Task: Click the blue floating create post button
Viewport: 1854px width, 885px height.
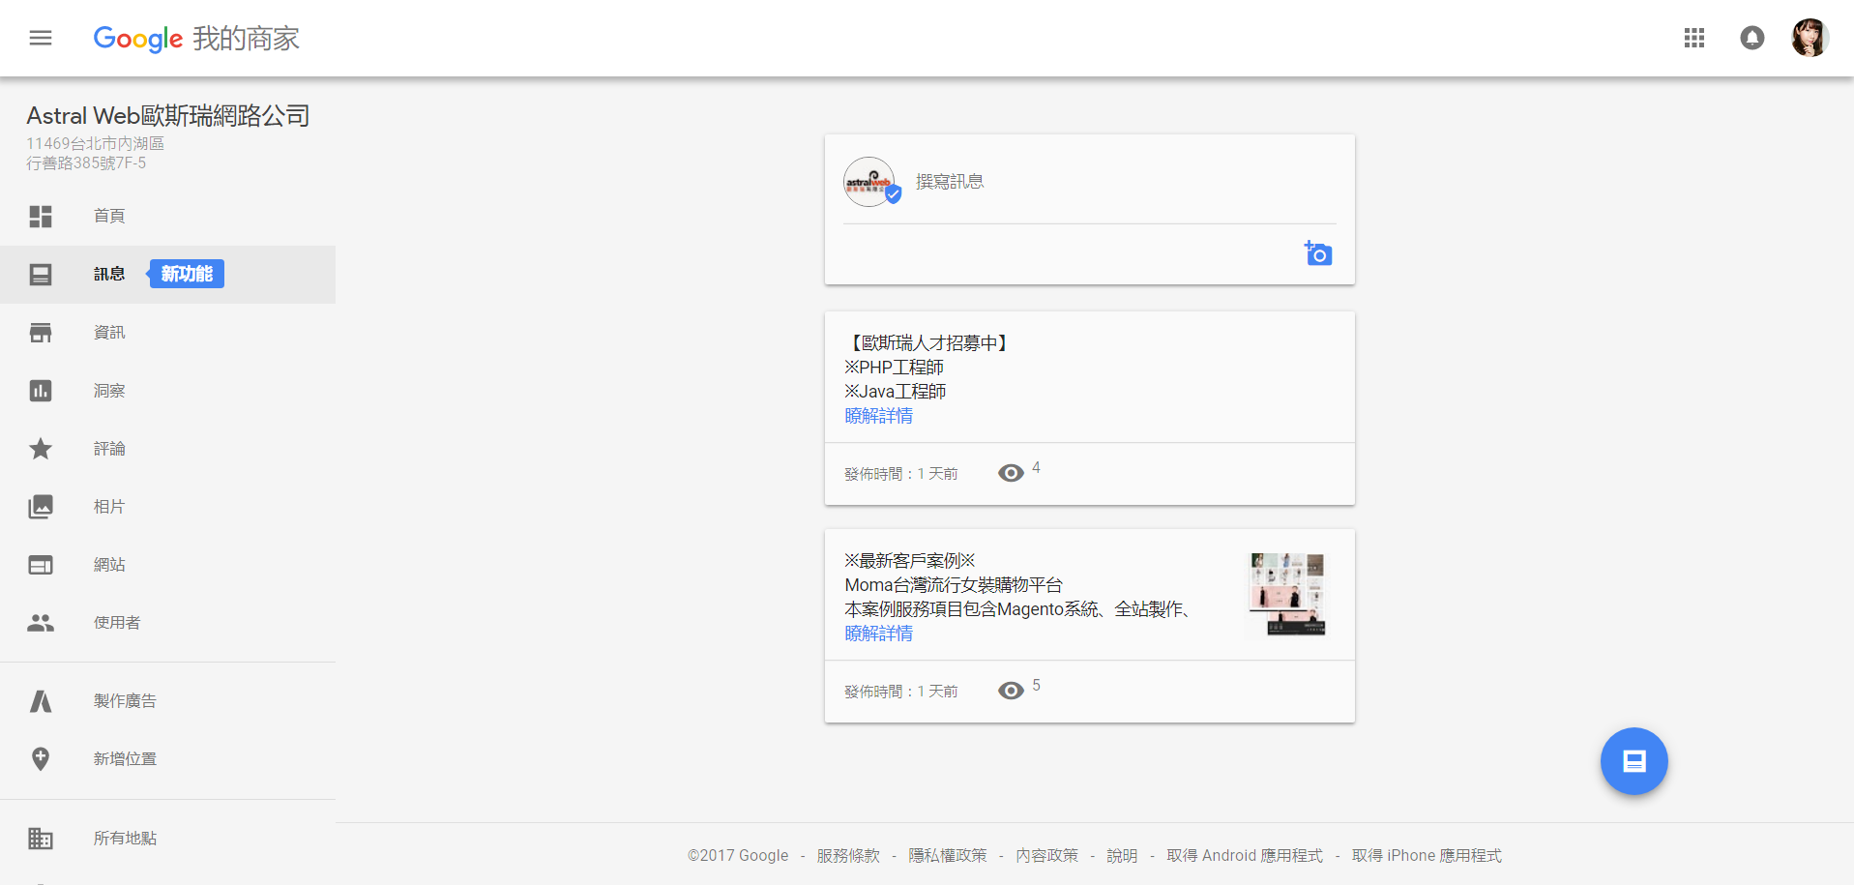Action: click(x=1633, y=761)
